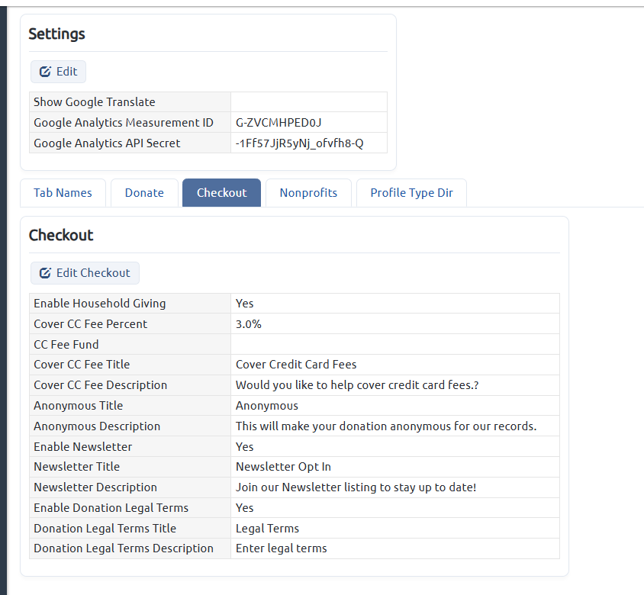
Task: Click the CC Fee Fund label
Action: [x=66, y=345]
